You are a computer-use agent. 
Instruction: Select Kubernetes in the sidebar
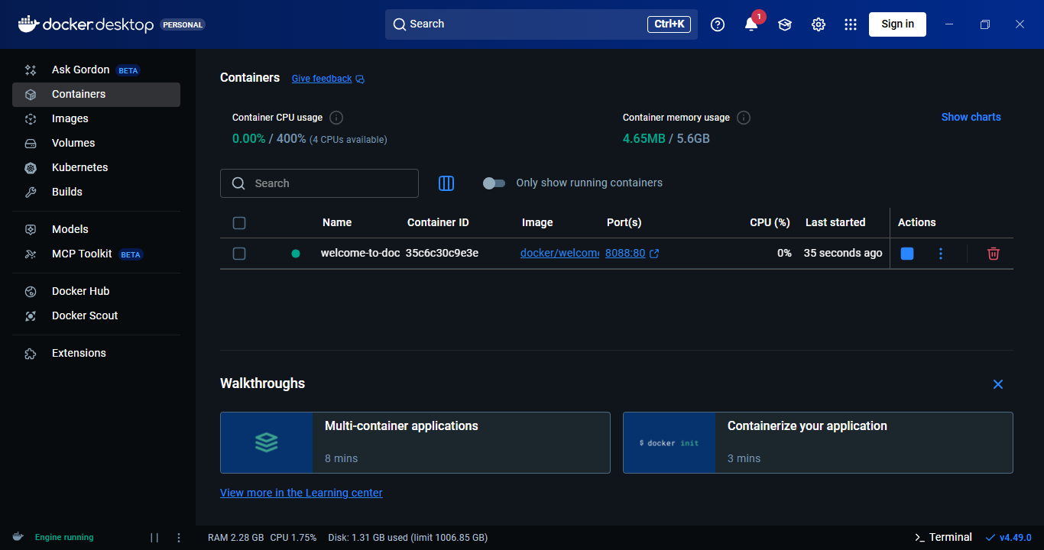pyautogui.click(x=78, y=167)
